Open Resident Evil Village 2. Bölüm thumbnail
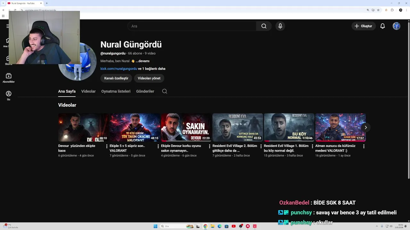The width and height of the screenshot is (410, 230). click(238, 127)
